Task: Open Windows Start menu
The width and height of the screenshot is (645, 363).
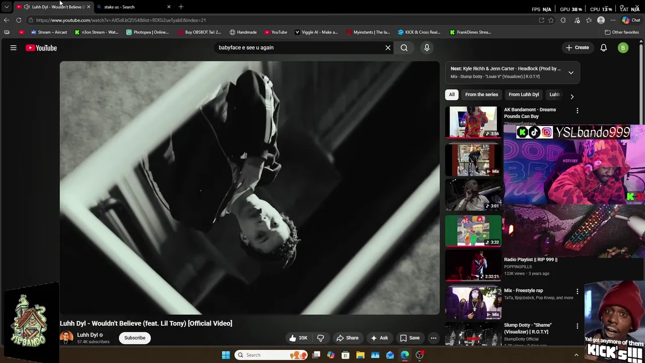Action: pos(226,355)
